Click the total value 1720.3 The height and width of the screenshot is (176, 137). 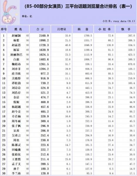coord(44,45)
